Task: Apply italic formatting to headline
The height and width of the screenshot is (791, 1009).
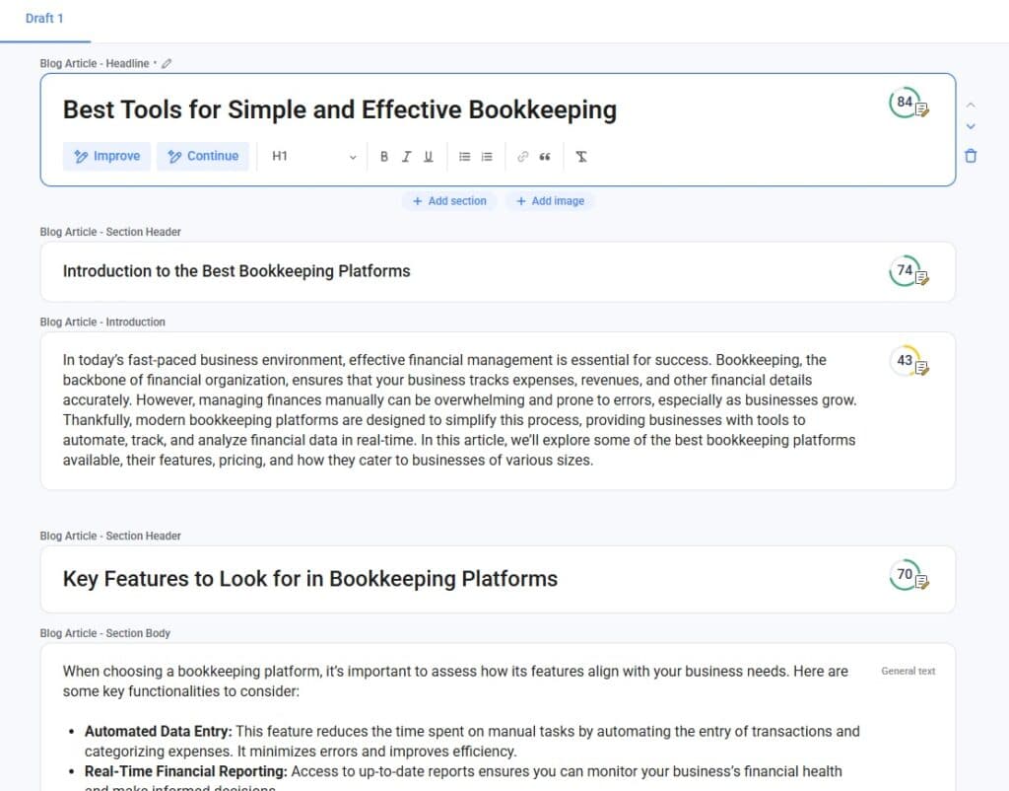Action: click(406, 157)
